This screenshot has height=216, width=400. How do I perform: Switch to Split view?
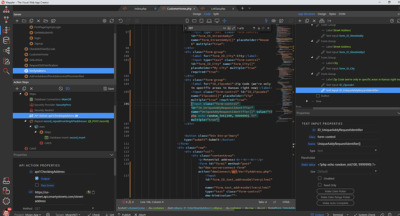(216, 14)
